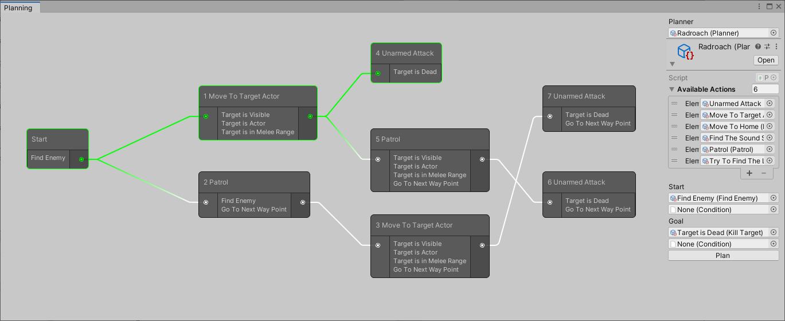Grab reorder handle of Patrol (Patrol) element

pyautogui.click(x=674, y=150)
